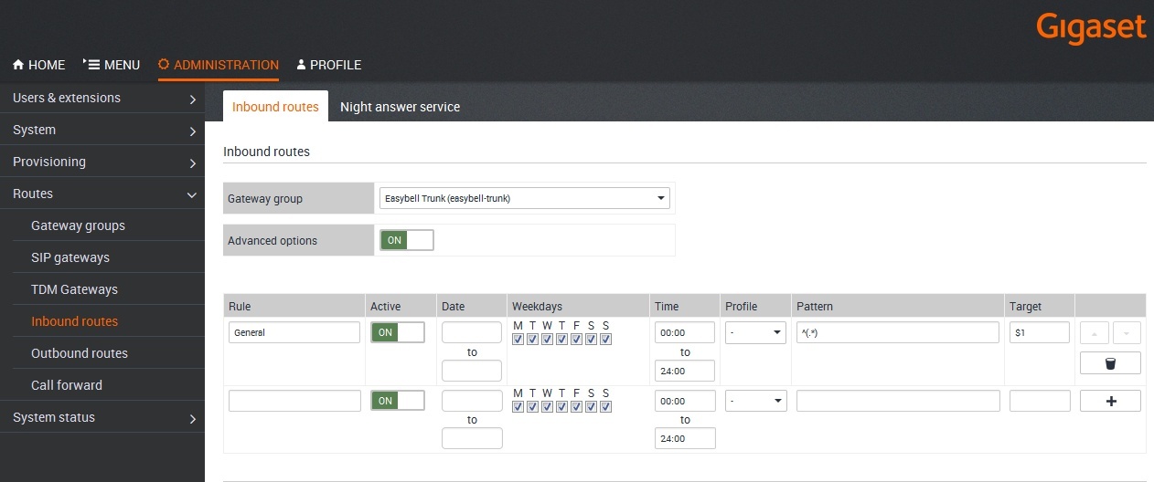Click end date field for General rule
1154x482 pixels.
click(x=472, y=370)
